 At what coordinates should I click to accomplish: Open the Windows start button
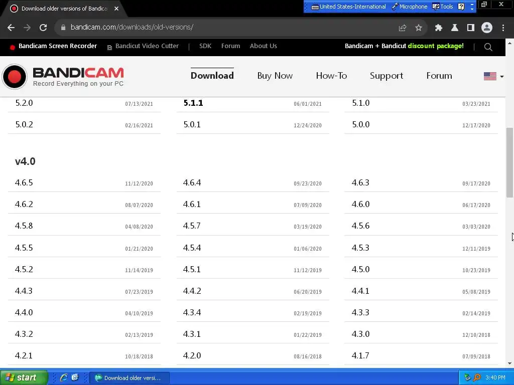[x=24, y=377]
